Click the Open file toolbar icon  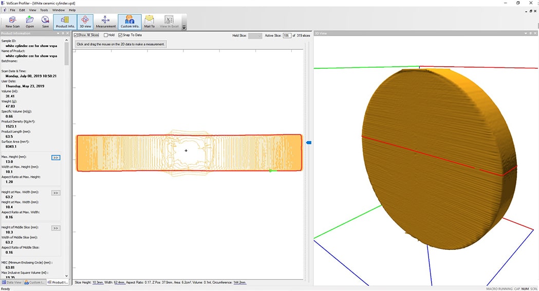[x=30, y=21]
